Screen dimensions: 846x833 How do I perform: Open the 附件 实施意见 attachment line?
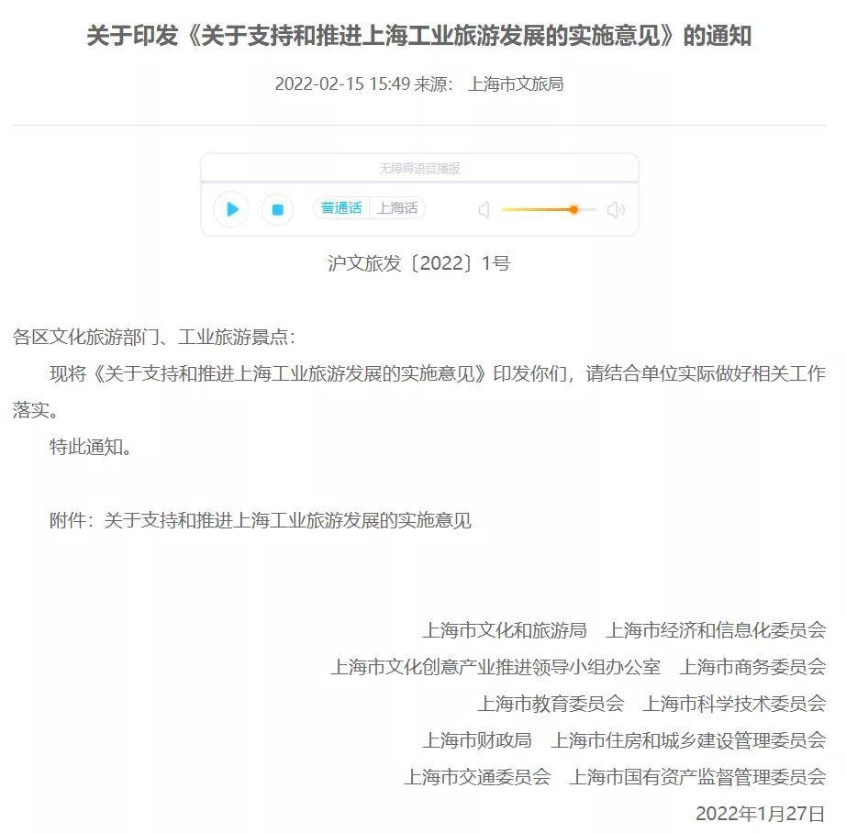click(260, 520)
